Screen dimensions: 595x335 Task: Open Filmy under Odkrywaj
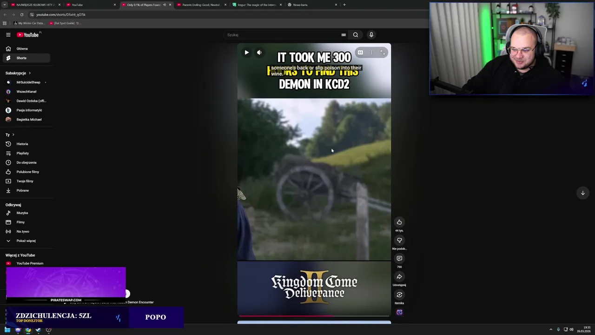click(26, 222)
